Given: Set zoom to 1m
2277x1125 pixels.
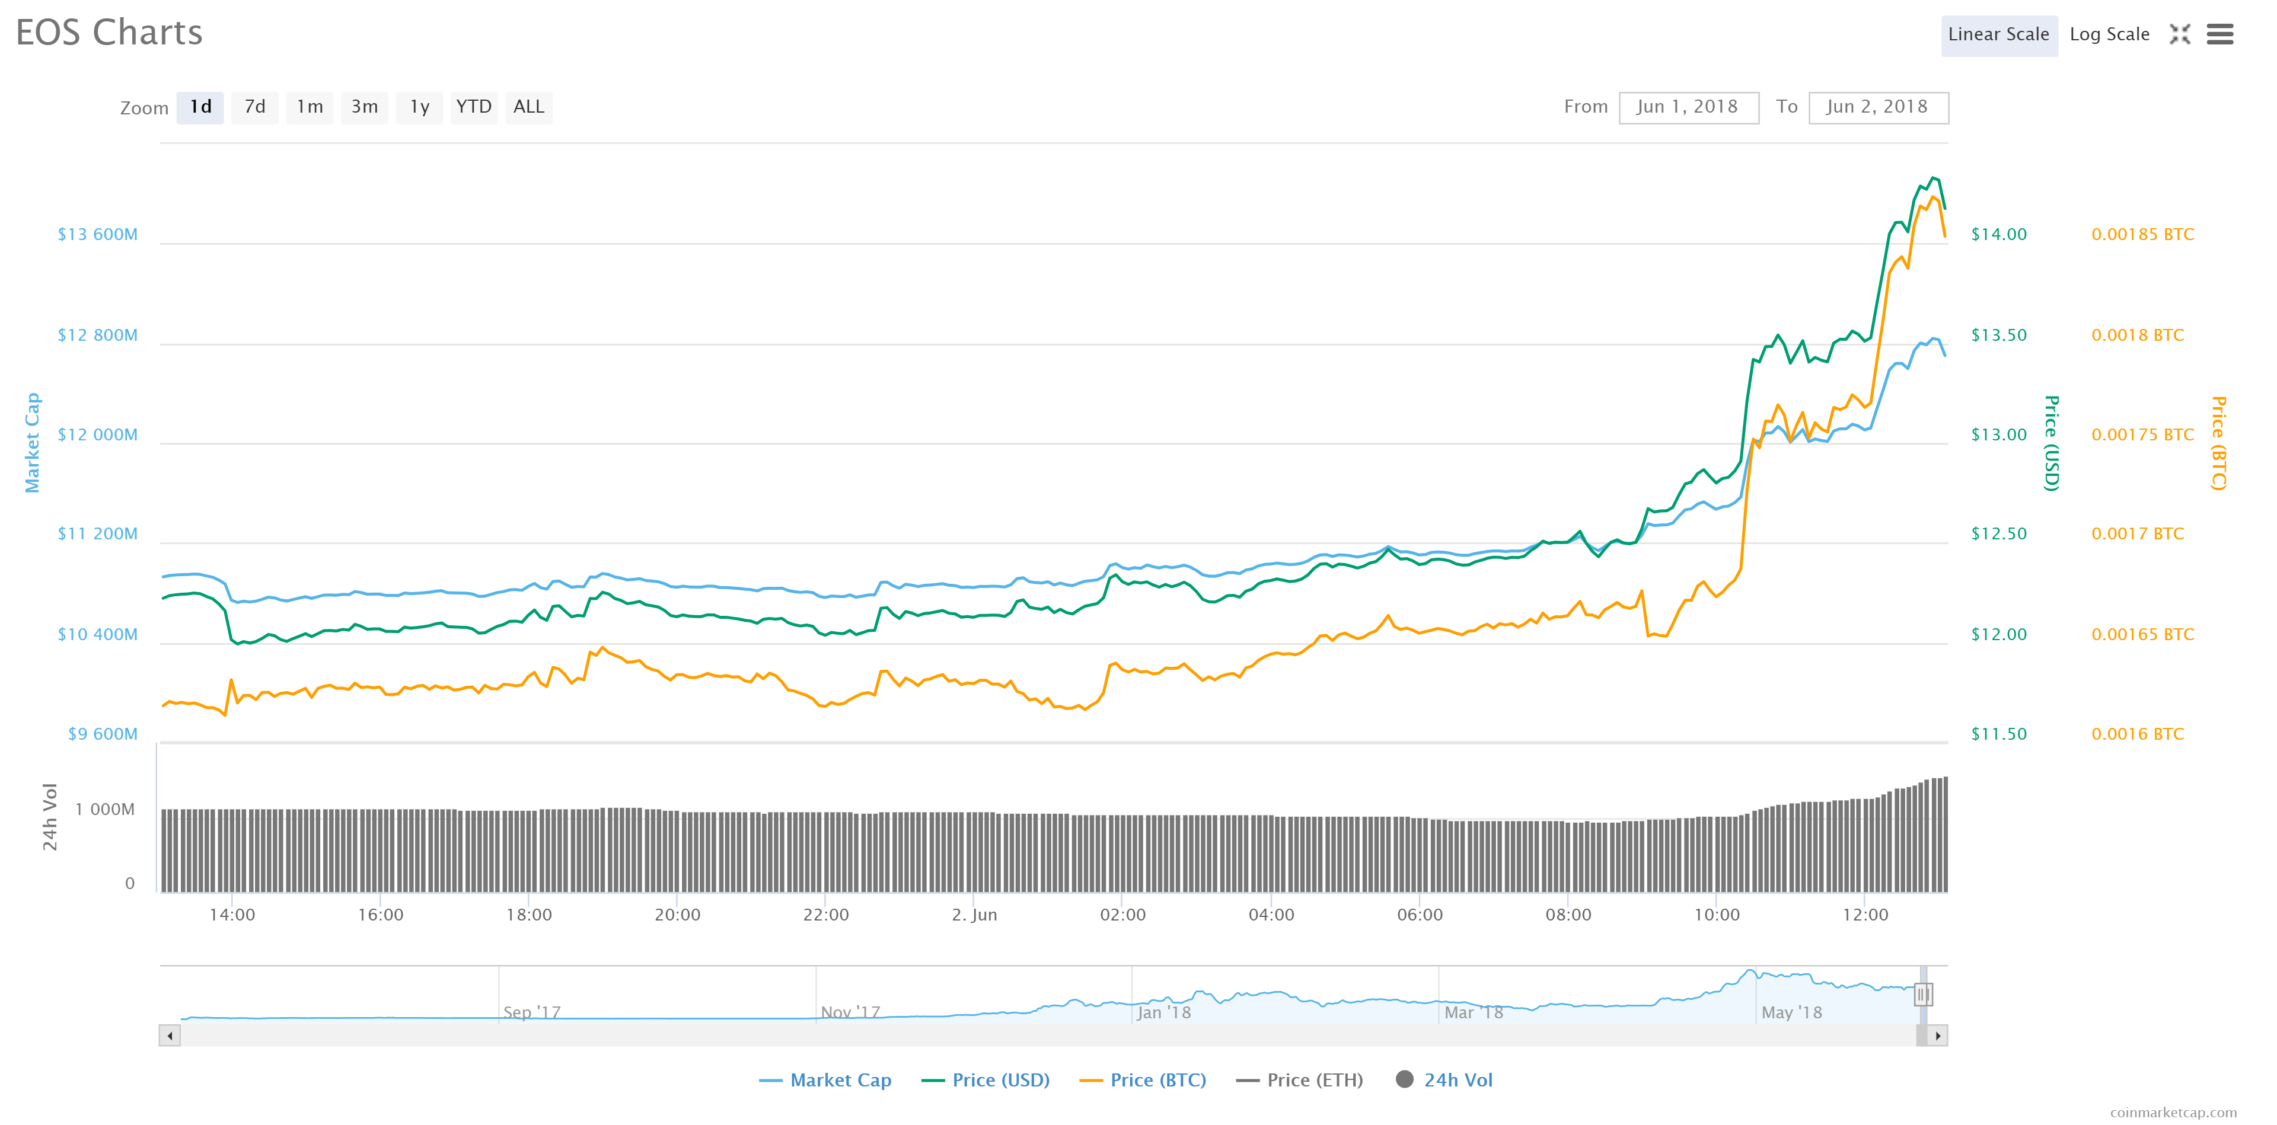Looking at the screenshot, I should tap(310, 108).
